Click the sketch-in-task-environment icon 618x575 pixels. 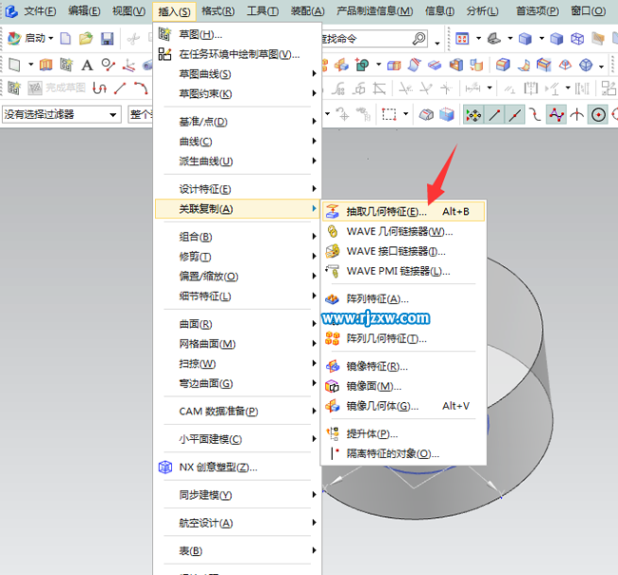coord(164,54)
